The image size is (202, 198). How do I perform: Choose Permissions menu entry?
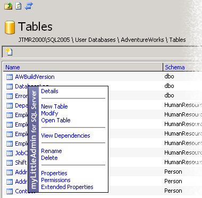[x=56, y=180]
